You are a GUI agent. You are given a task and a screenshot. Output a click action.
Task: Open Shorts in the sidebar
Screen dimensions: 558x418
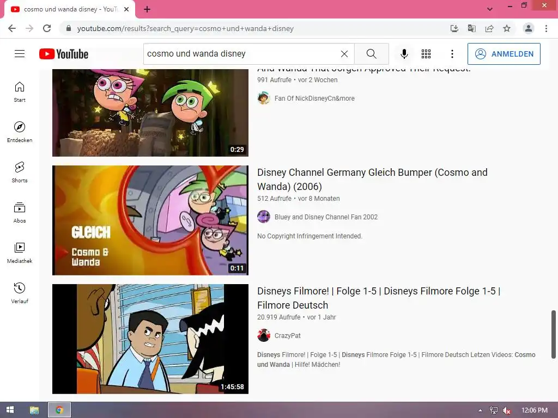20,172
